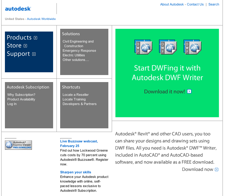The image size is (225, 196).
Task: Click Start DWFing it with Autodesk DWF Writer headline
Action: pyautogui.click(x=167, y=73)
